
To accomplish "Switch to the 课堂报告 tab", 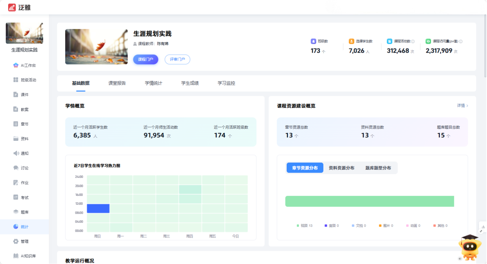I will 117,83.
